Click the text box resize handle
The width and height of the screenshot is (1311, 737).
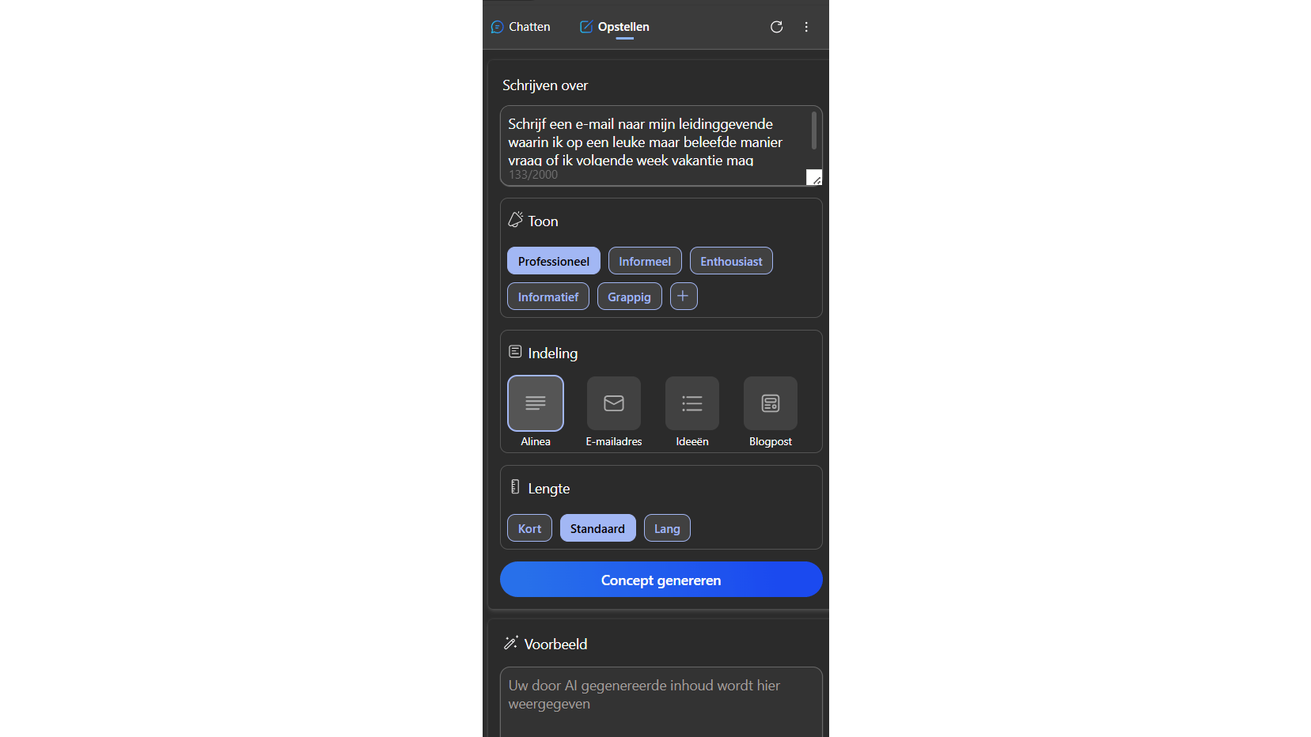coord(814,177)
